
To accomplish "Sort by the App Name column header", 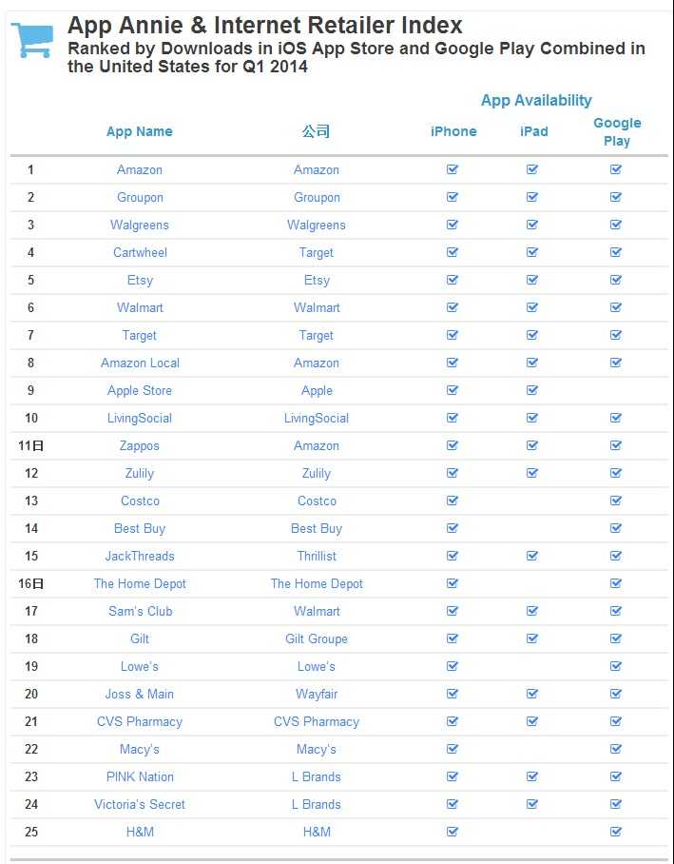I will pyautogui.click(x=140, y=131).
